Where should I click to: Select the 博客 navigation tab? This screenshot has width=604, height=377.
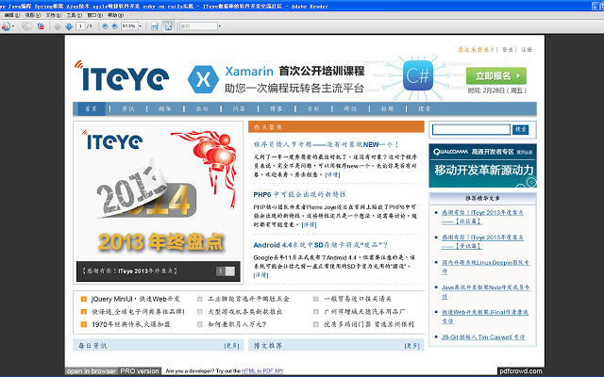click(277, 109)
